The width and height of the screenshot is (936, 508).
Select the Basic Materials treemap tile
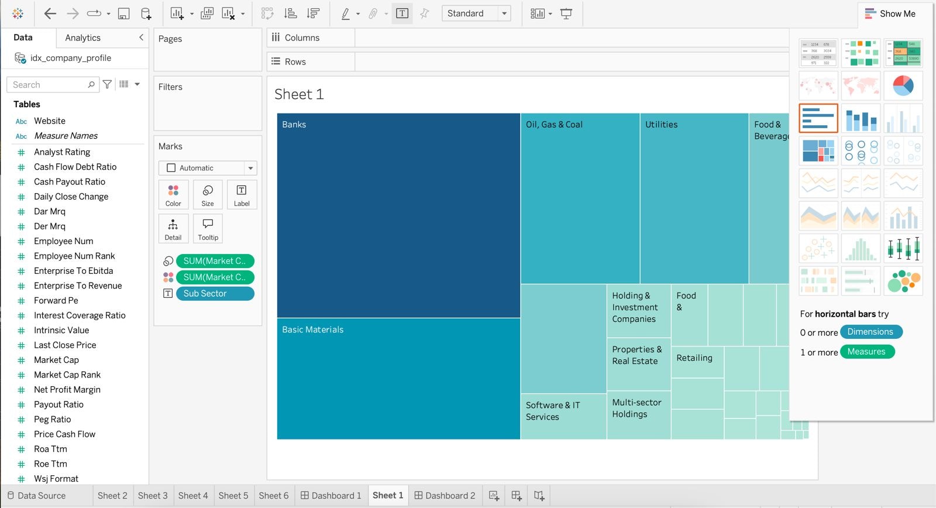398,379
